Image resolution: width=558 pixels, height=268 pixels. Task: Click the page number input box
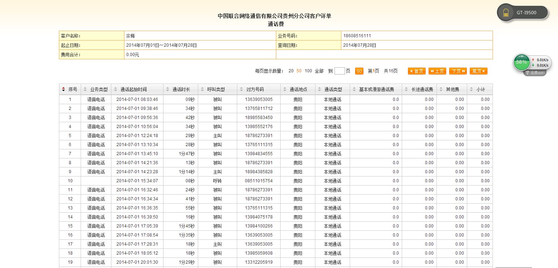pyautogui.click(x=340, y=71)
